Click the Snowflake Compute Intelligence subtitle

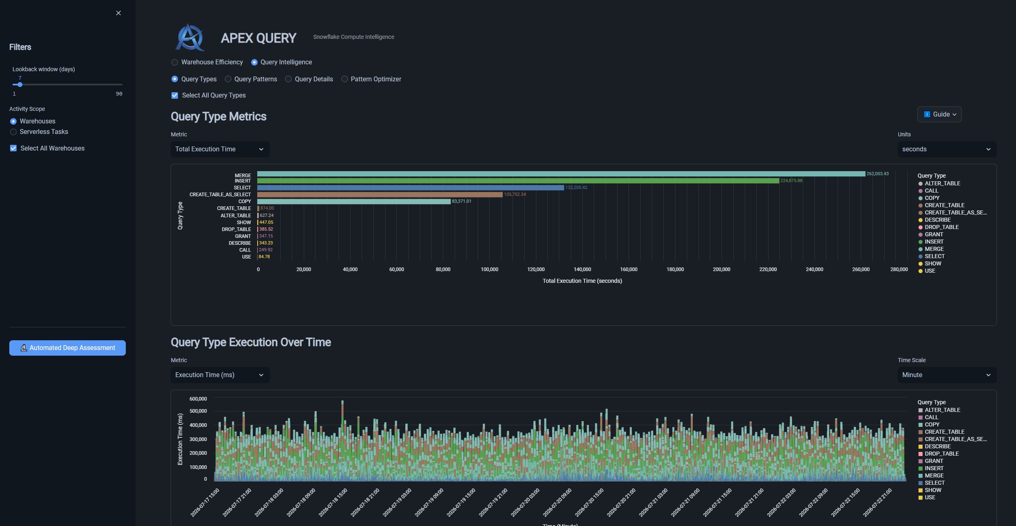[353, 37]
